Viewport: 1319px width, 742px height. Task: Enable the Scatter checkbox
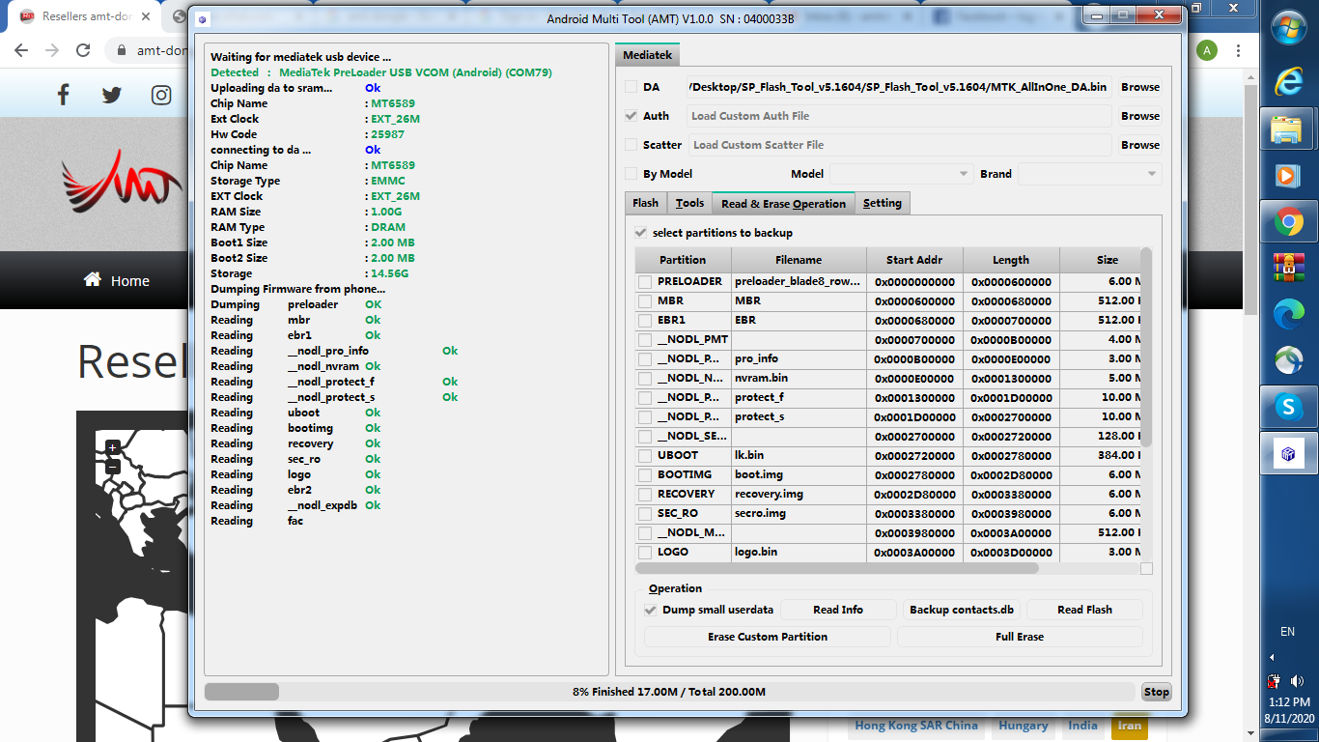pyautogui.click(x=631, y=145)
